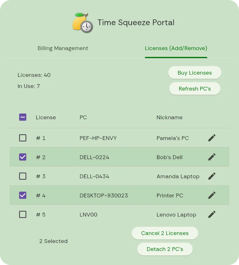Click the Refresh PC's button

coord(195,89)
